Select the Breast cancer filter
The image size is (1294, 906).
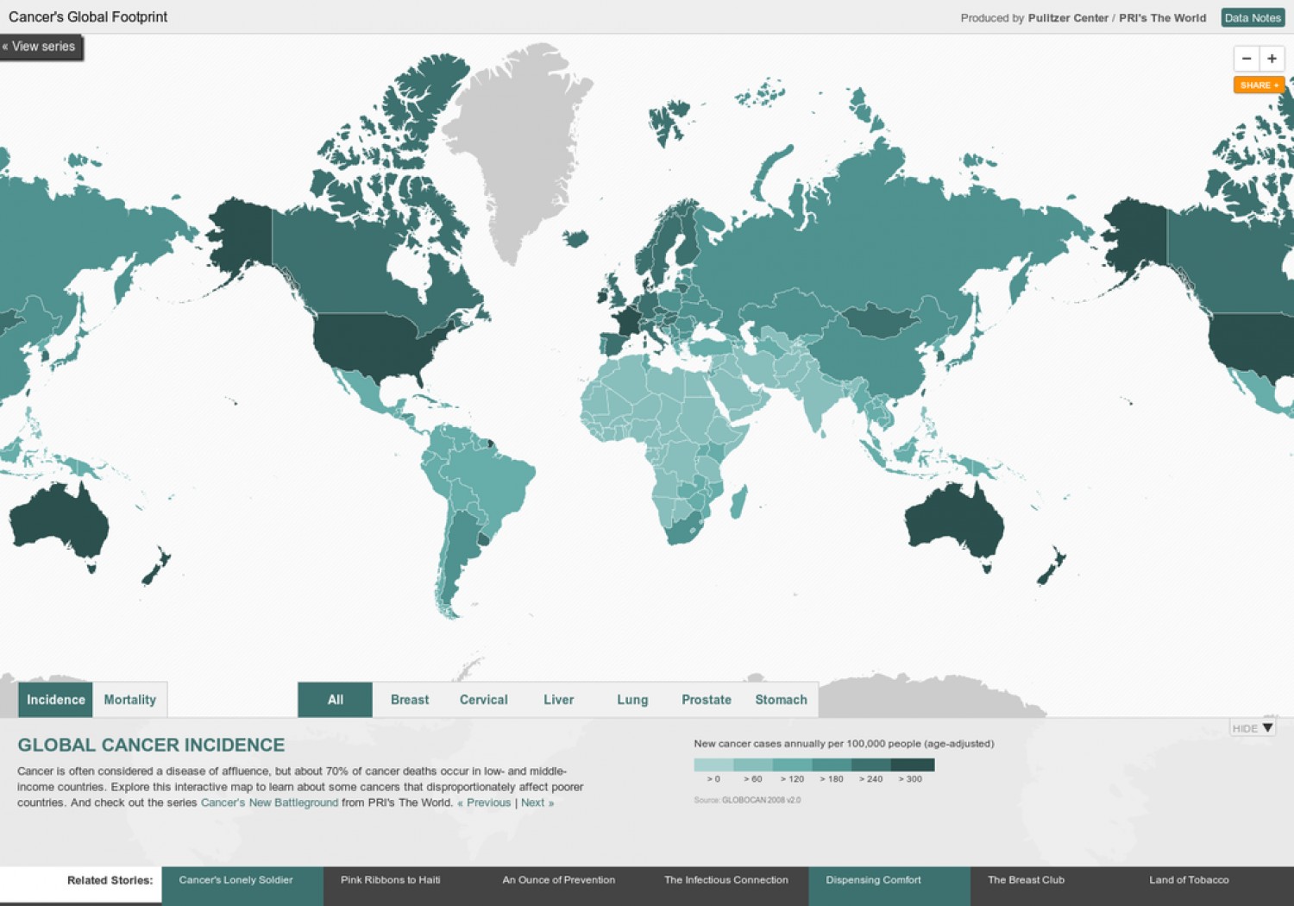click(410, 700)
